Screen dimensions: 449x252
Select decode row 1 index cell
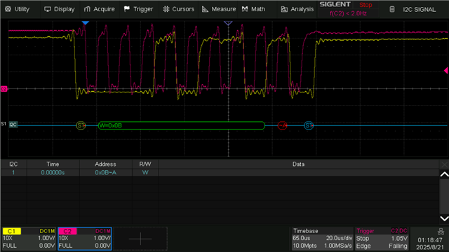point(13,173)
